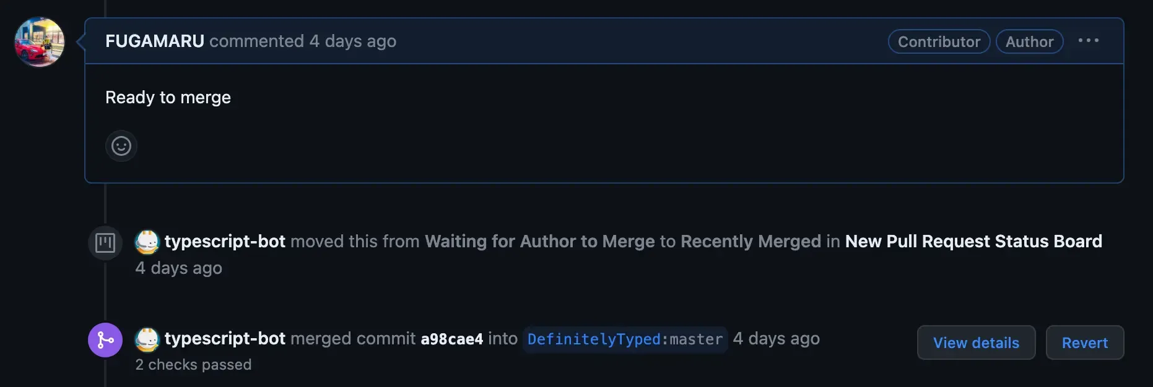Click typescript-bot avatar beside the moved event

click(147, 242)
